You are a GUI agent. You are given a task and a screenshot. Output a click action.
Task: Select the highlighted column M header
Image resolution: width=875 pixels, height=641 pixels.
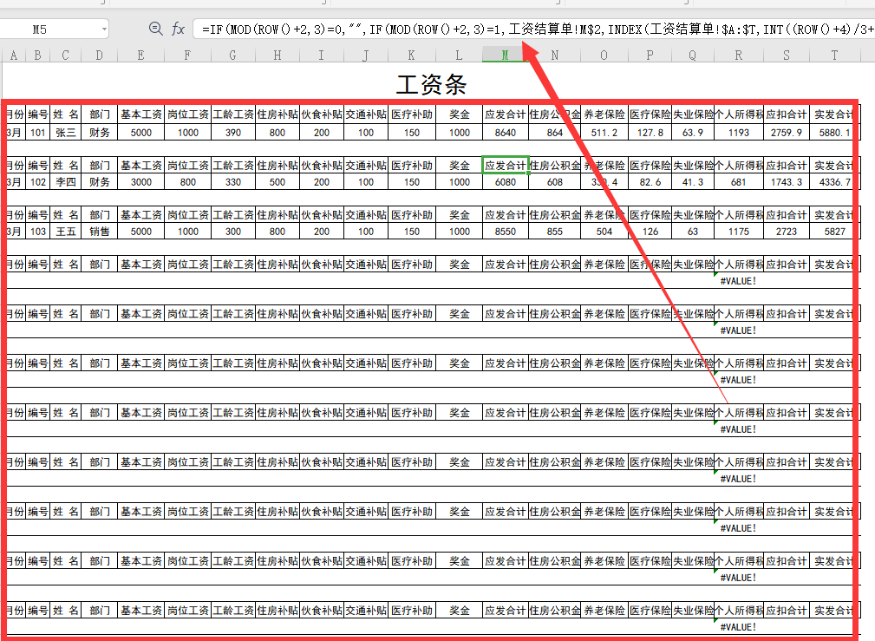[503, 55]
